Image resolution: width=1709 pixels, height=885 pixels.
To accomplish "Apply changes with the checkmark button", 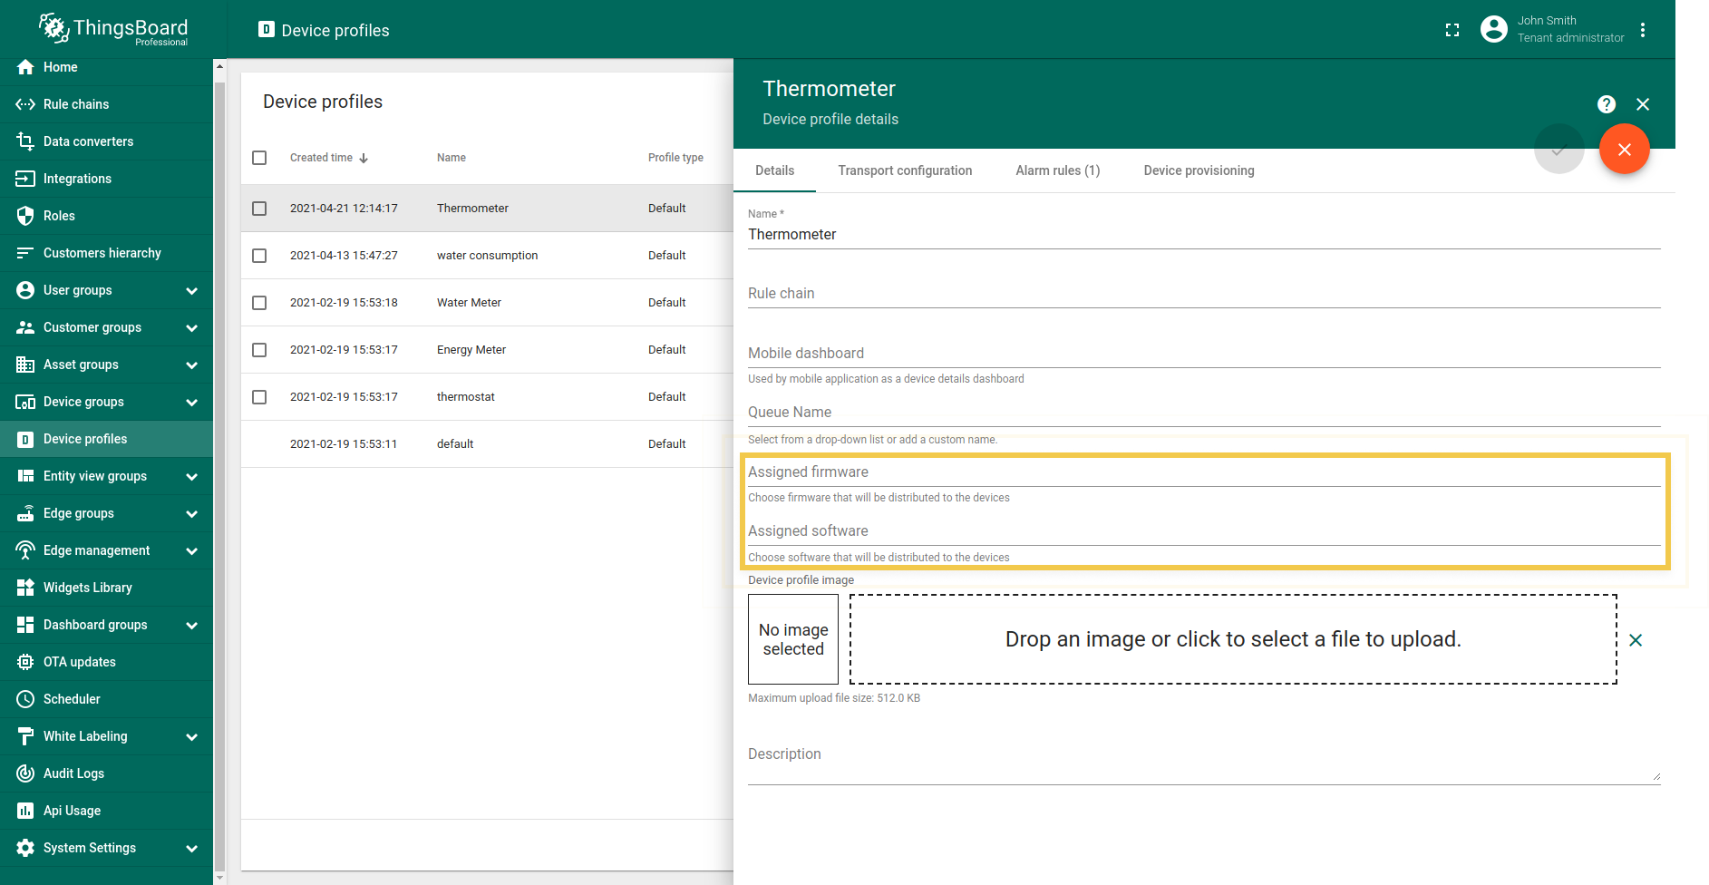I will click(x=1559, y=150).
